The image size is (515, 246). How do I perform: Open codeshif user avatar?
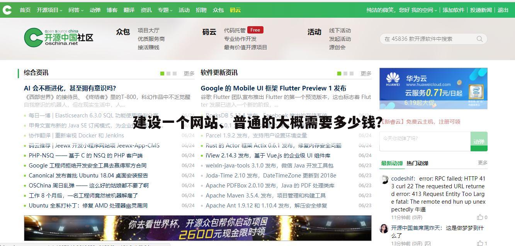(384, 179)
